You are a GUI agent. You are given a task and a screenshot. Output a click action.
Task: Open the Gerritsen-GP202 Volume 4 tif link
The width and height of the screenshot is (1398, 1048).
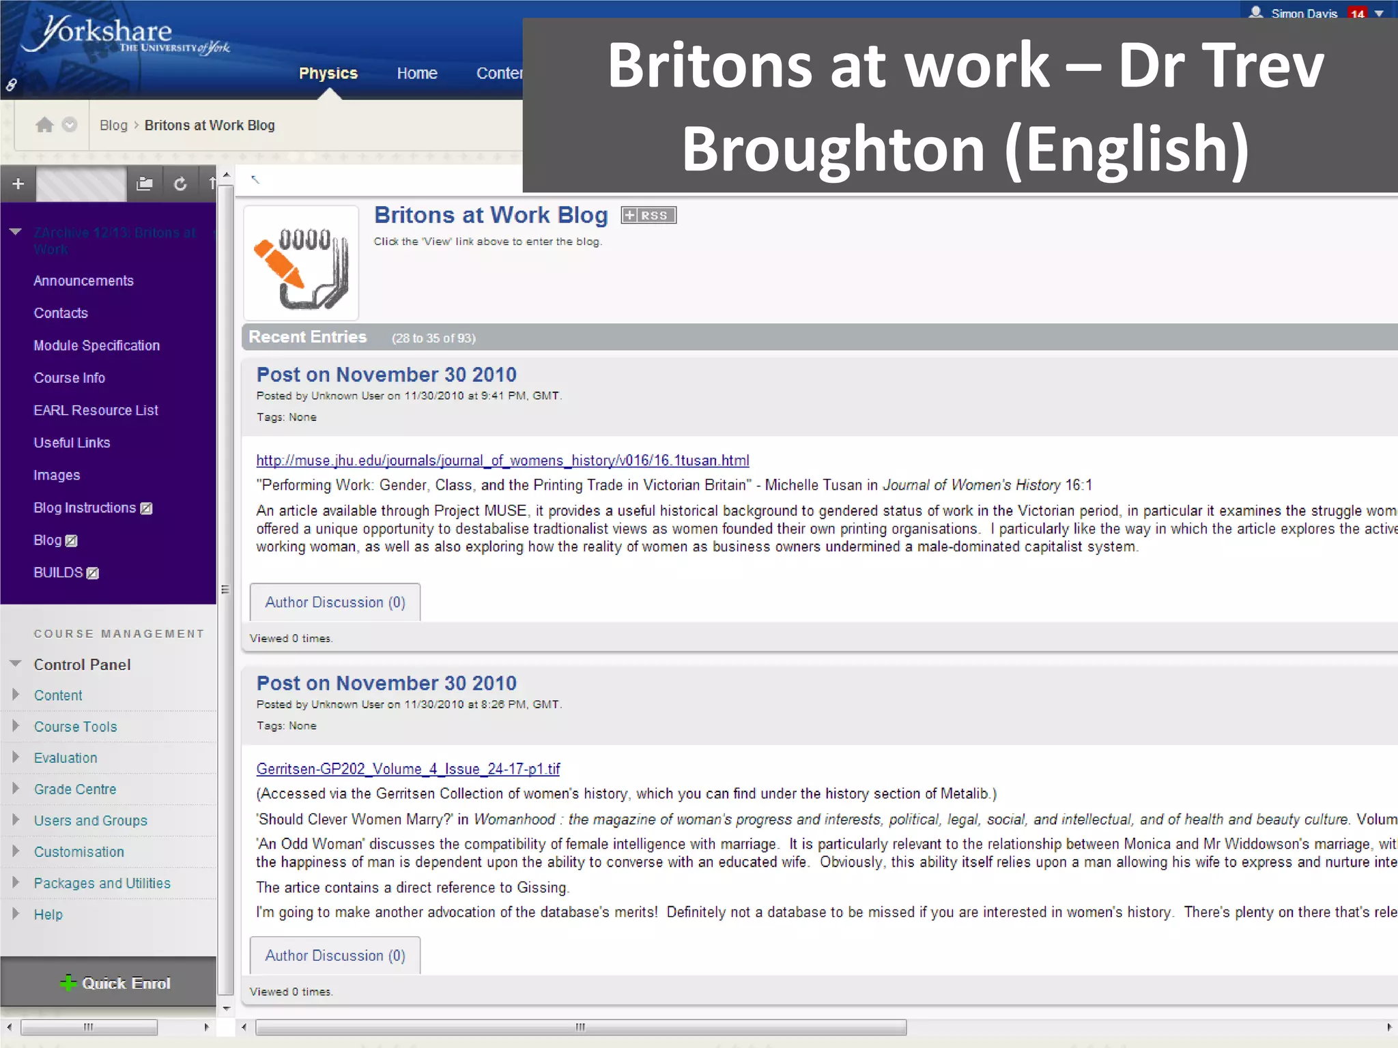coord(408,769)
